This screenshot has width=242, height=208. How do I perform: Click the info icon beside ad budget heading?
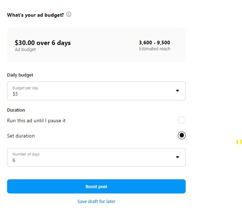pos(69,15)
